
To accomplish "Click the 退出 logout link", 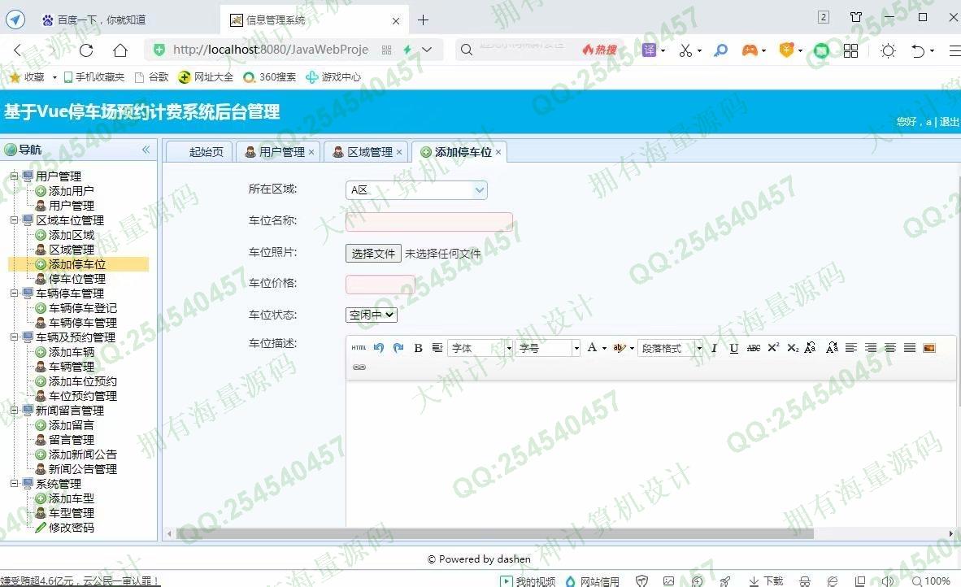I will point(949,122).
